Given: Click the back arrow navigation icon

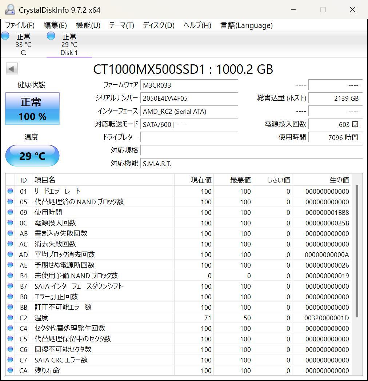Looking at the screenshot, I should [11, 69].
